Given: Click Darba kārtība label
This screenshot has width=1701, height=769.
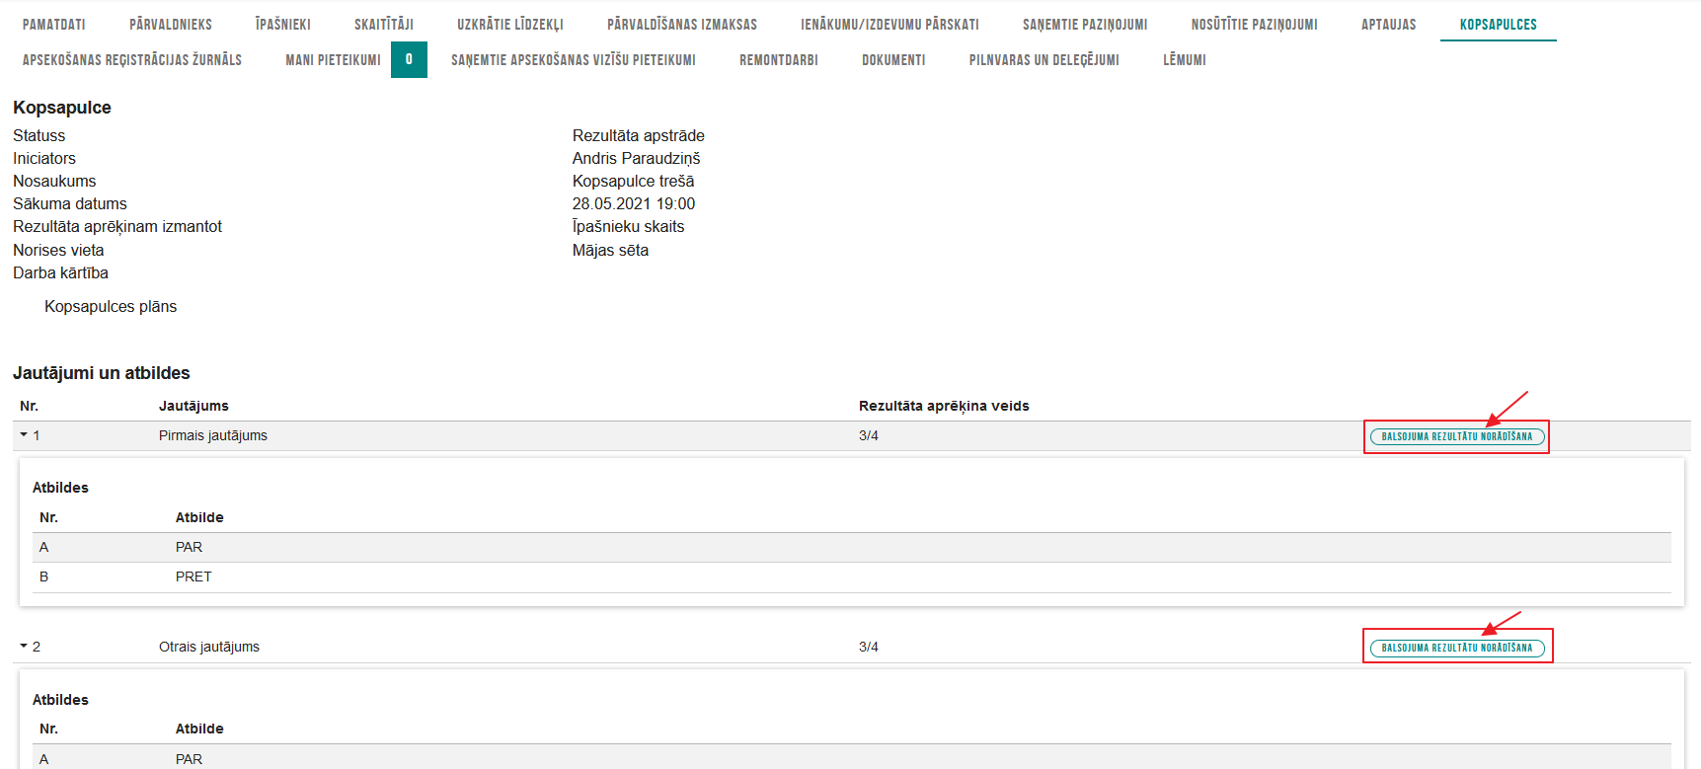Looking at the screenshot, I should [x=60, y=272].
